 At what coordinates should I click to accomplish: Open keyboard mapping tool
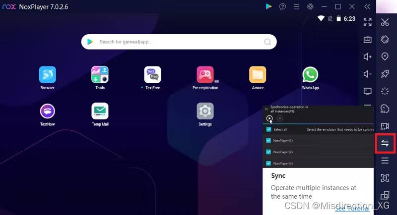[368, 40]
